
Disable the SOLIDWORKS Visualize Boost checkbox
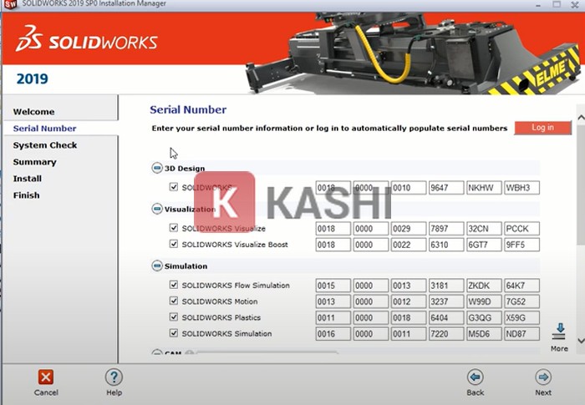pos(174,245)
